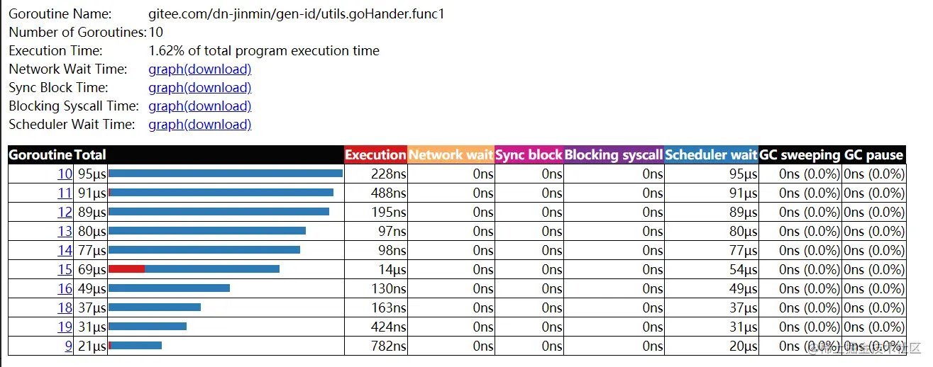Open Scheduler Wait Time graph link
This screenshot has height=367, width=933.
[200, 125]
